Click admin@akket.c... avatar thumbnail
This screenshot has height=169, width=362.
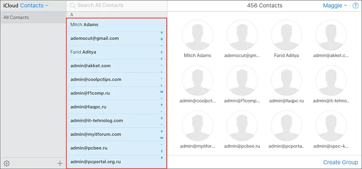pos(331,35)
